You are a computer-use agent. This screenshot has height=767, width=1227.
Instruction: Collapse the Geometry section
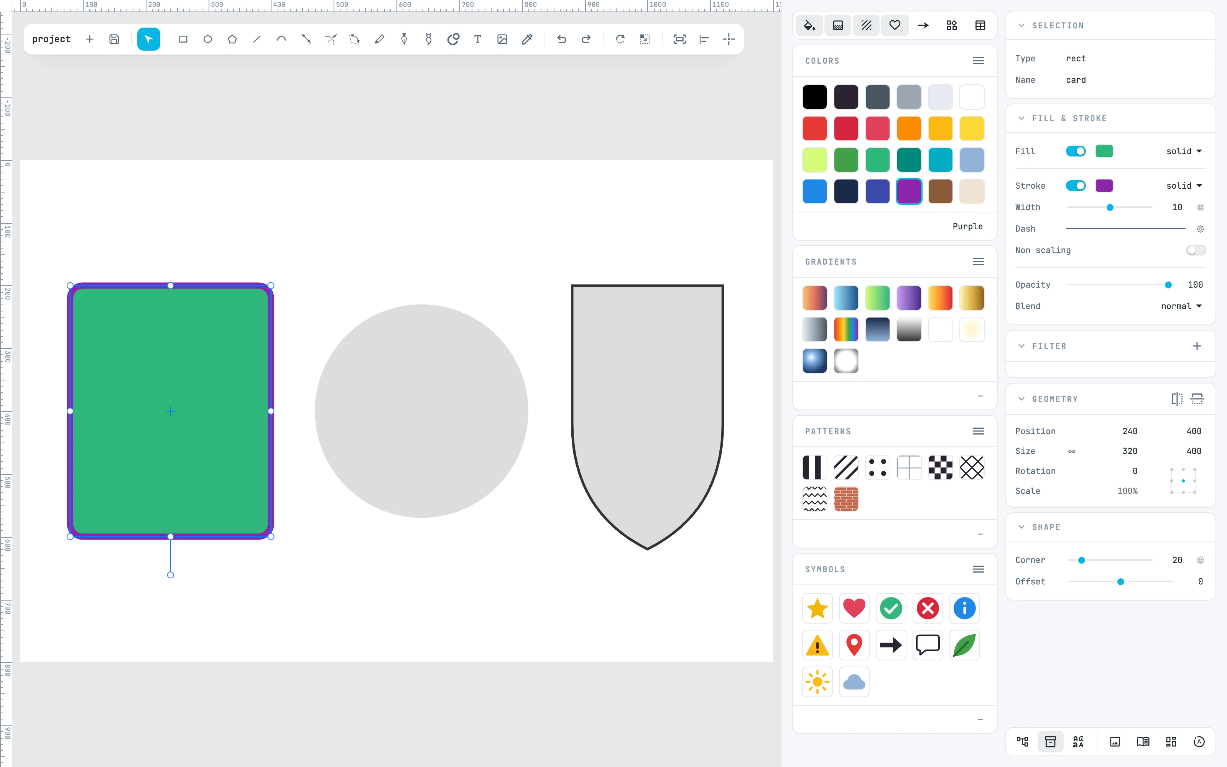tap(1021, 399)
